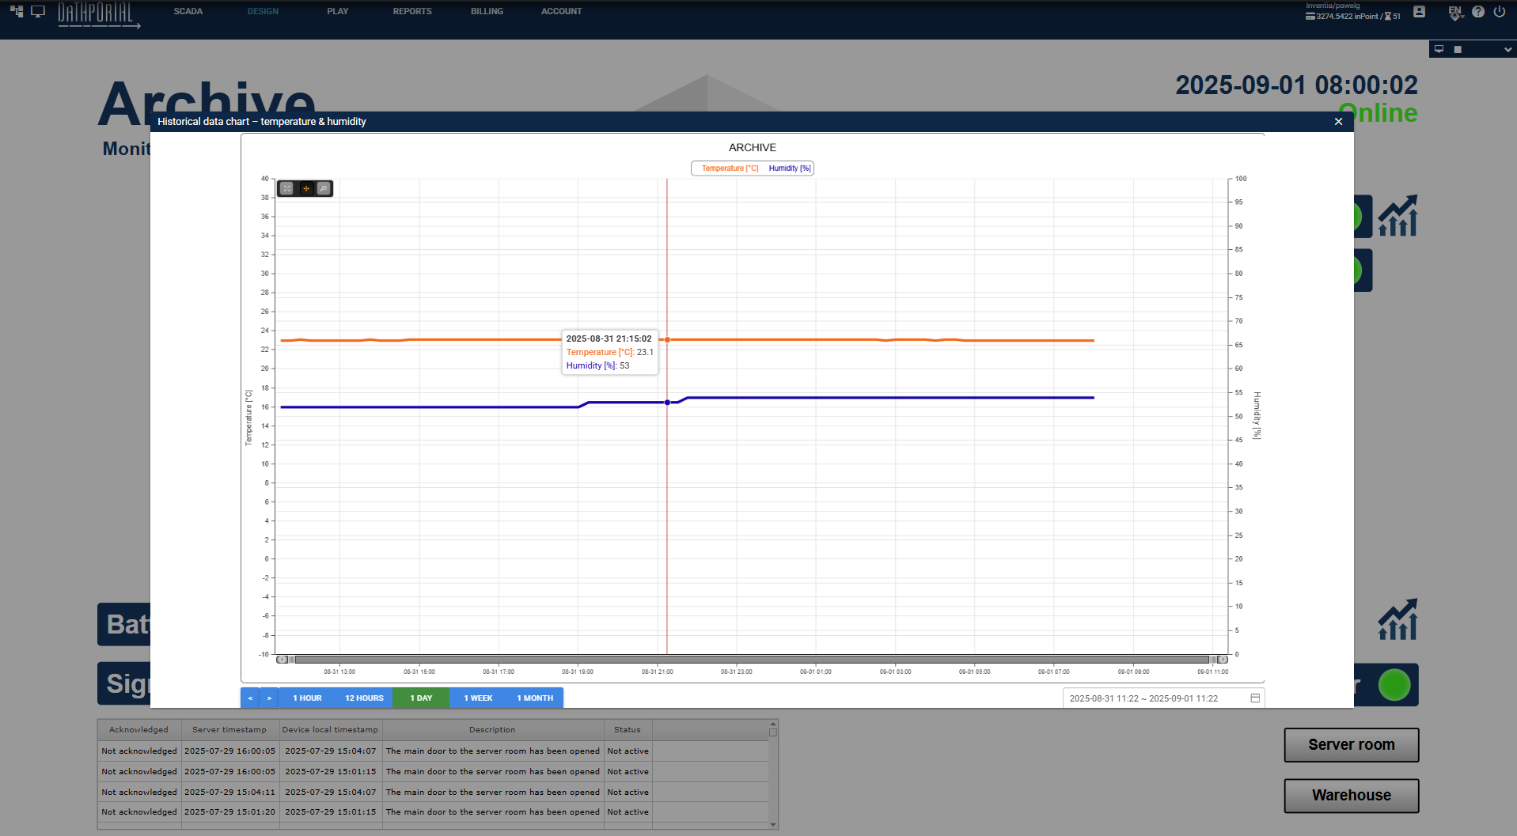Select the 1 DAY range button
The width and height of the screenshot is (1517, 836).
421,698
